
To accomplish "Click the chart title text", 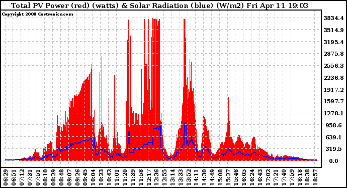I will (x=159, y=6).
